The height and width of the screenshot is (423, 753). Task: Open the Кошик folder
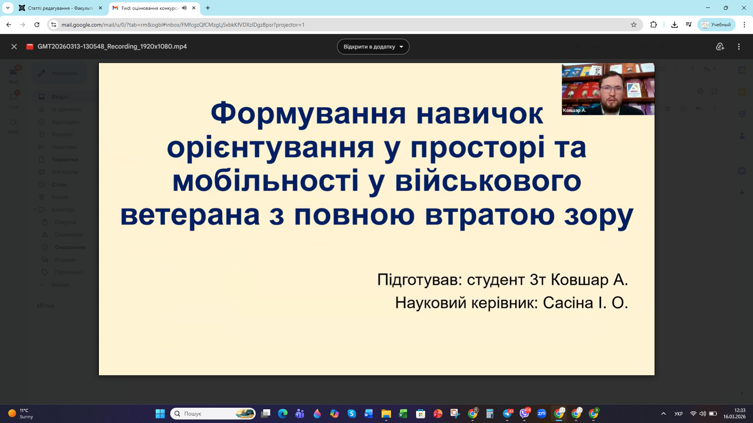point(60,197)
